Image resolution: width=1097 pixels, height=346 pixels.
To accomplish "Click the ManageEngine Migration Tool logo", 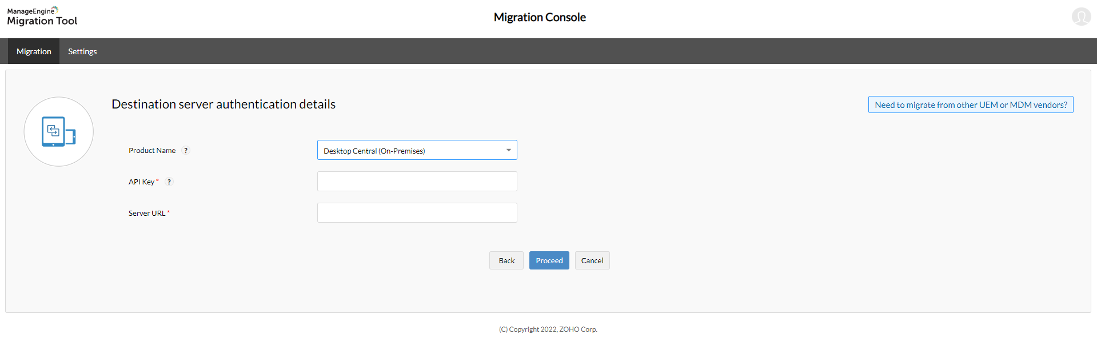I will click(42, 17).
